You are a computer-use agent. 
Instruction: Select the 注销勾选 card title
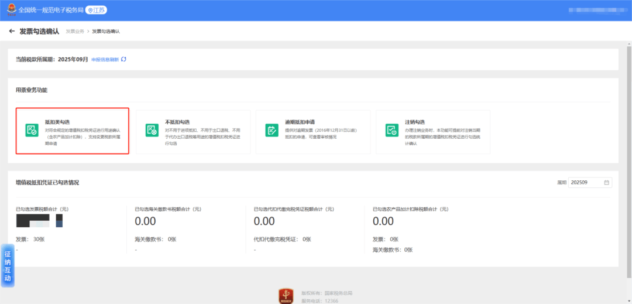414,122
